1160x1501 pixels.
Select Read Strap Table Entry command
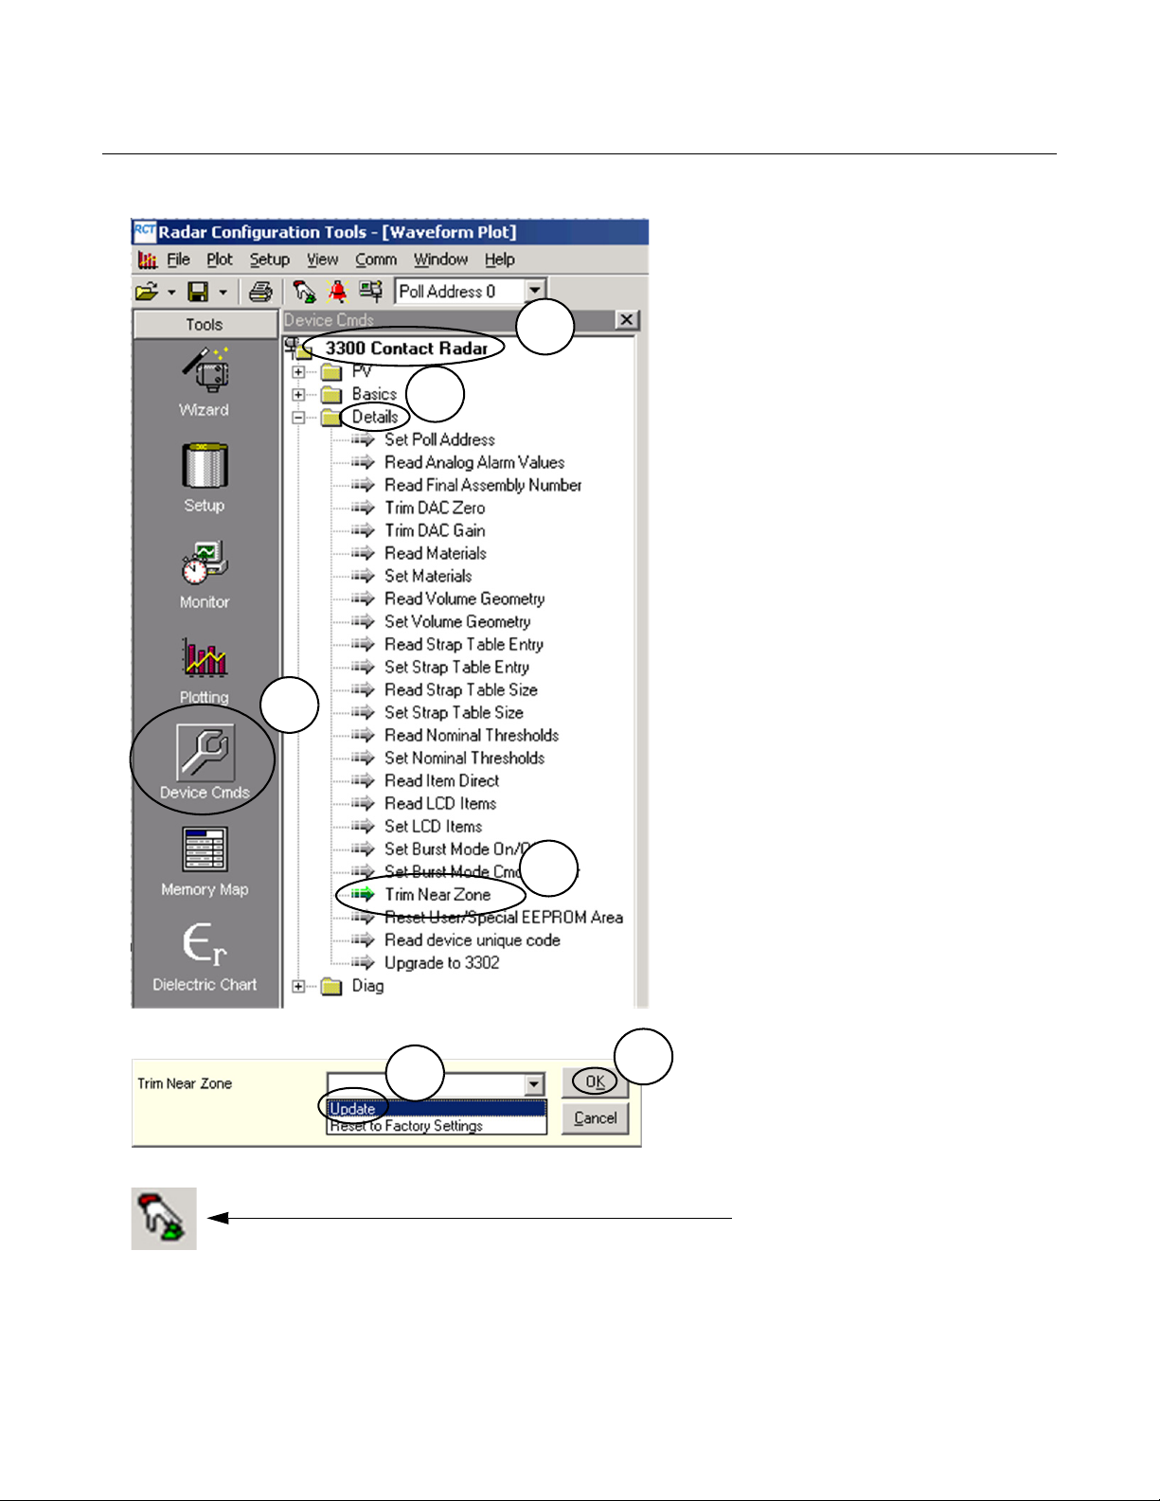pos(464,644)
